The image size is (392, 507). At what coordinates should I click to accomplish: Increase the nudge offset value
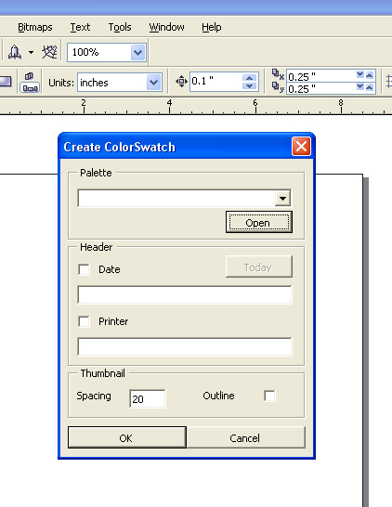249,78
